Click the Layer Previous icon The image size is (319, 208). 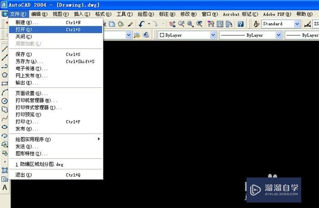146,35
